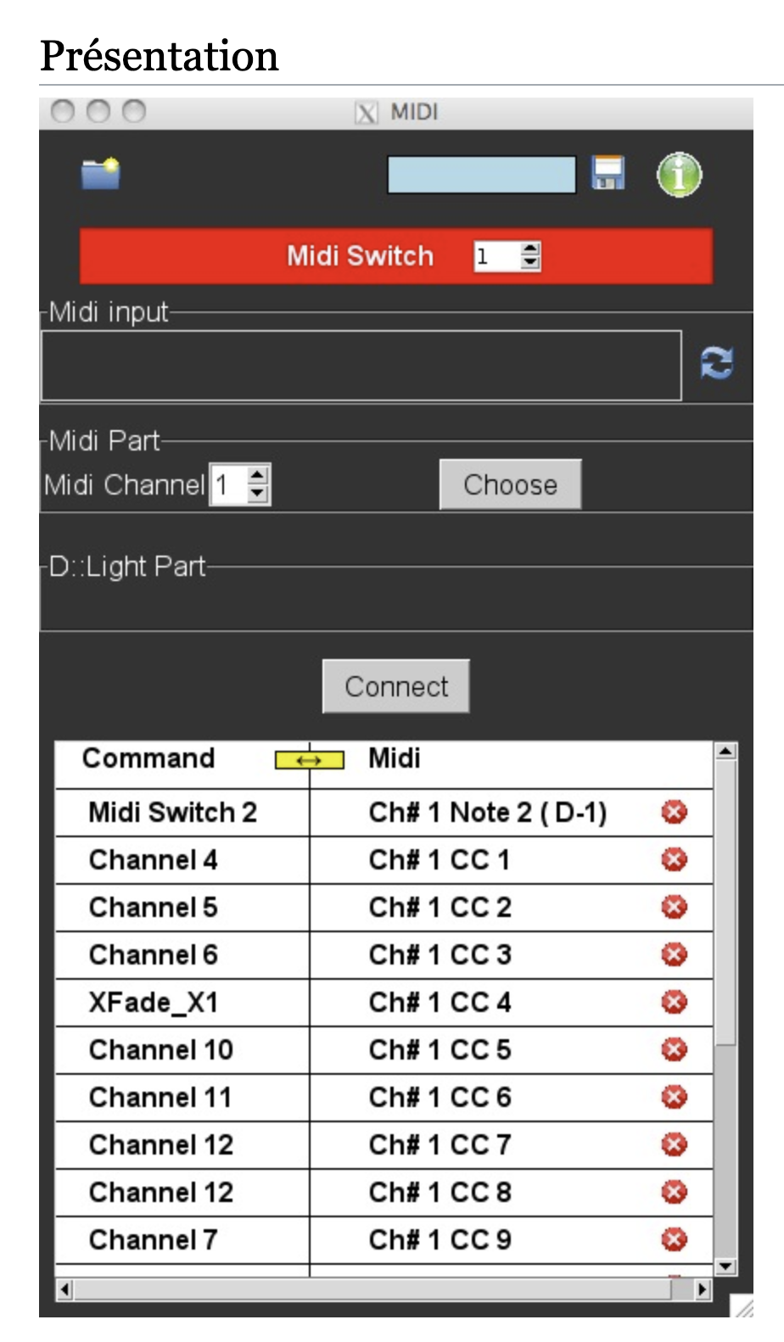This screenshot has height=1342, width=784.
Task: Refresh the Midi input list
Action: pyautogui.click(x=717, y=364)
